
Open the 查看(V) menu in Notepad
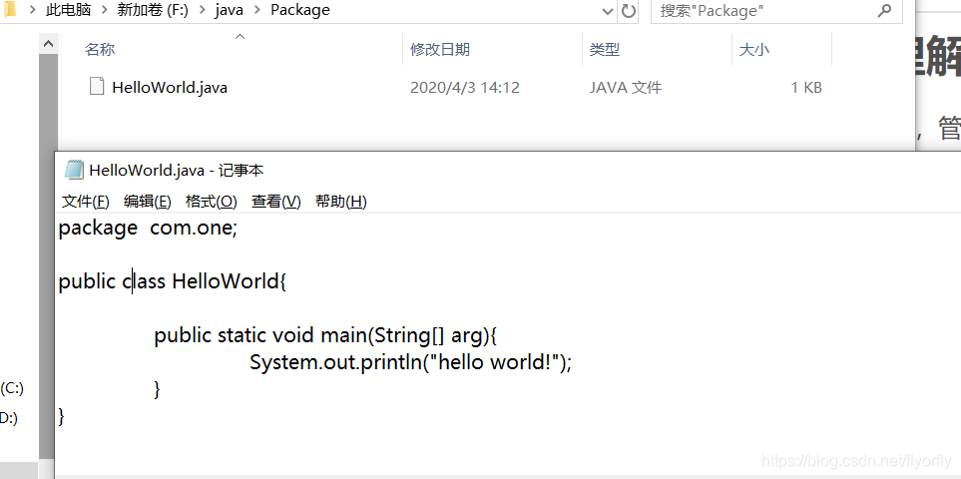coord(275,202)
